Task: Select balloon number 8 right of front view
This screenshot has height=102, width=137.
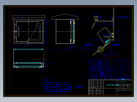Action: pyautogui.click(x=51, y=20)
